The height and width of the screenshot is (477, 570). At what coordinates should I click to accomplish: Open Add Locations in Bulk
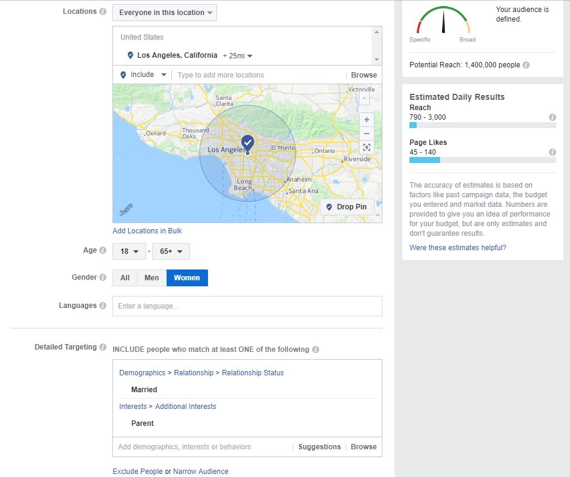point(147,231)
